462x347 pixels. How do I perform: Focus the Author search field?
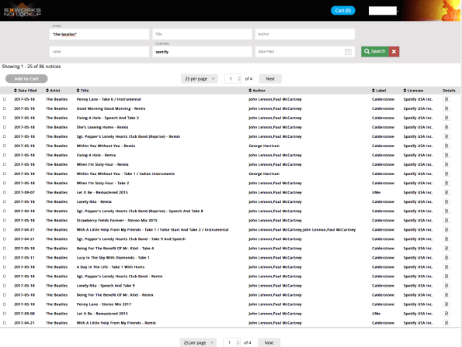(x=304, y=34)
